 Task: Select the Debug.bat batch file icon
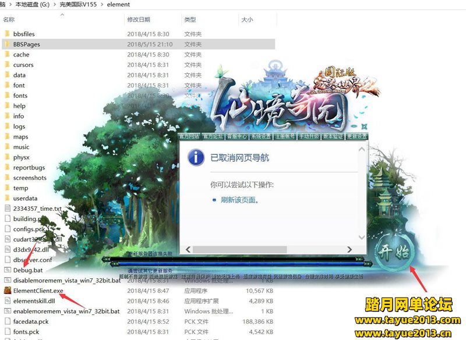pyautogui.click(x=8, y=270)
